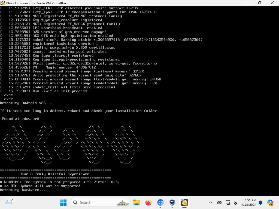Click the 'sched_clock: Marking stable' line
Image resolution: width=279 pixels, height=209 pixels.
(101, 40)
